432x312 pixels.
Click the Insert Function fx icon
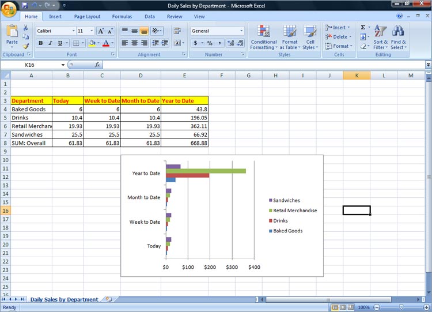[x=98, y=65]
